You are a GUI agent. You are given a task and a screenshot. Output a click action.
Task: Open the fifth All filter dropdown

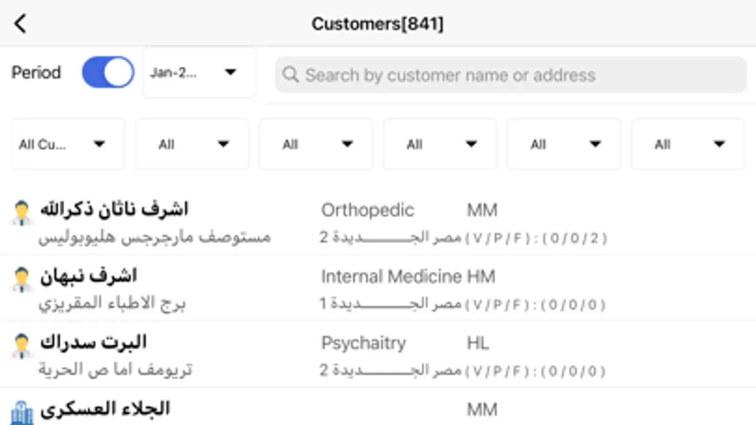(x=564, y=144)
